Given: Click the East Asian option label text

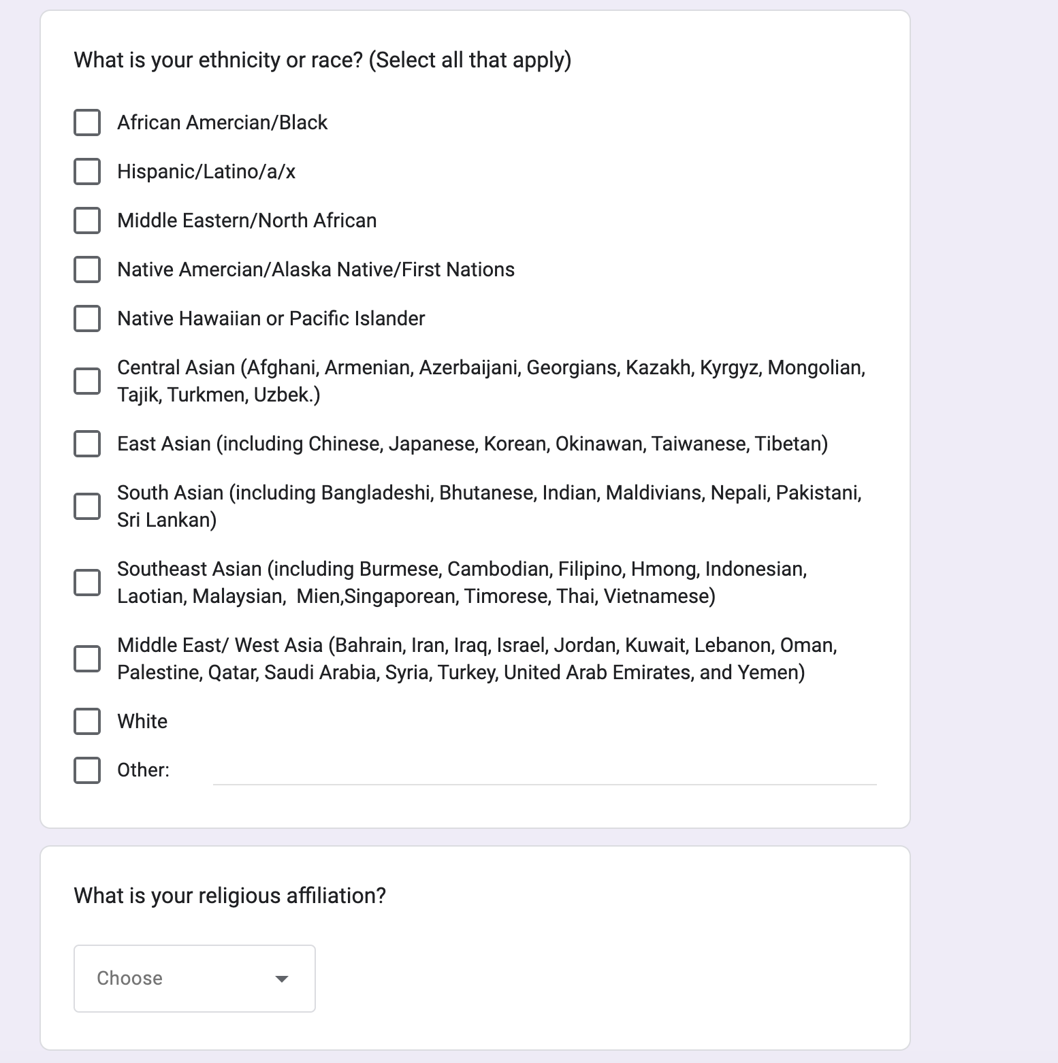Looking at the screenshot, I should point(472,444).
